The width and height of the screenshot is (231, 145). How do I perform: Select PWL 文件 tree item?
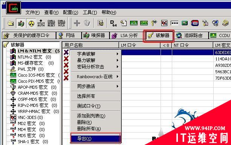click(31, 69)
